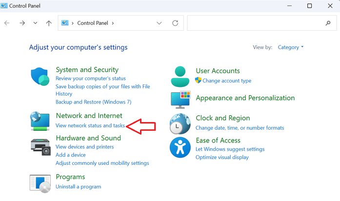Click Let Windows suggest settings
The width and height of the screenshot is (340, 201).
(x=230, y=149)
